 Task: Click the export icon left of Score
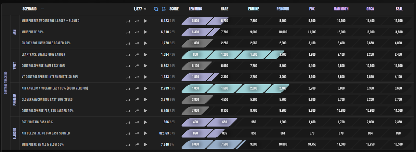pyautogui.click(x=164, y=9)
